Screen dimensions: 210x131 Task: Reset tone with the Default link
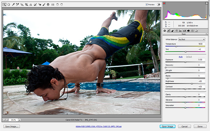coord(189,57)
